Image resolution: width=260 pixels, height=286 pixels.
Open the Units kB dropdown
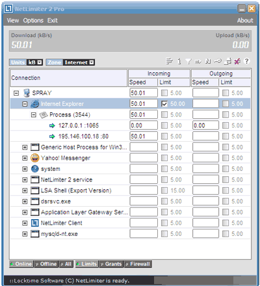(34, 62)
